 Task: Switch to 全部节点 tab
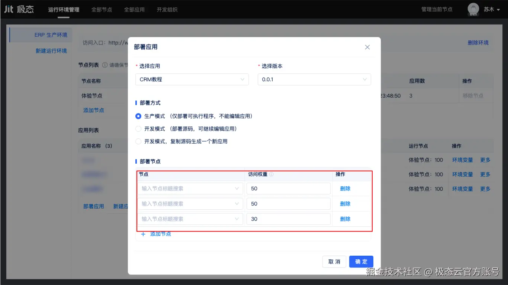click(x=102, y=10)
